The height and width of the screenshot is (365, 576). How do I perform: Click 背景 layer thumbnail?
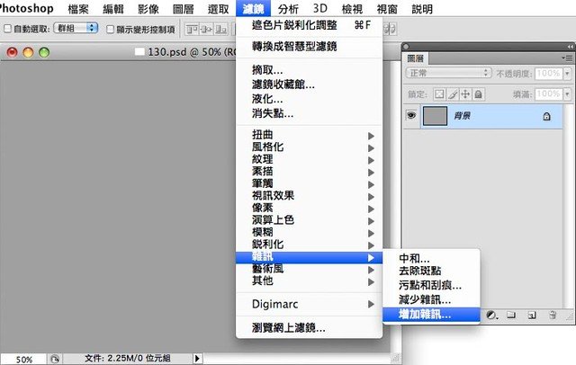(x=435, y=116)
